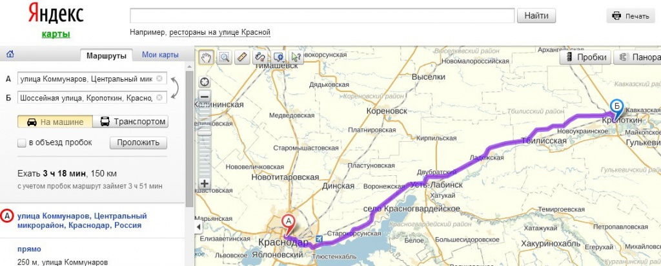Select 'На машине' travel mode
Image resolution: width=661 pixels, height=266 pixels.
(x=55, y=122)
